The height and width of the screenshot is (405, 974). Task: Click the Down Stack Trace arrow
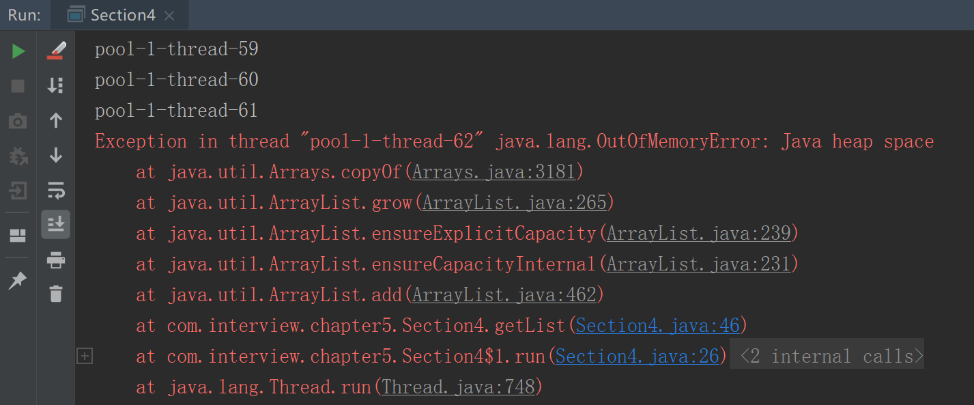(x=56, y=156)
